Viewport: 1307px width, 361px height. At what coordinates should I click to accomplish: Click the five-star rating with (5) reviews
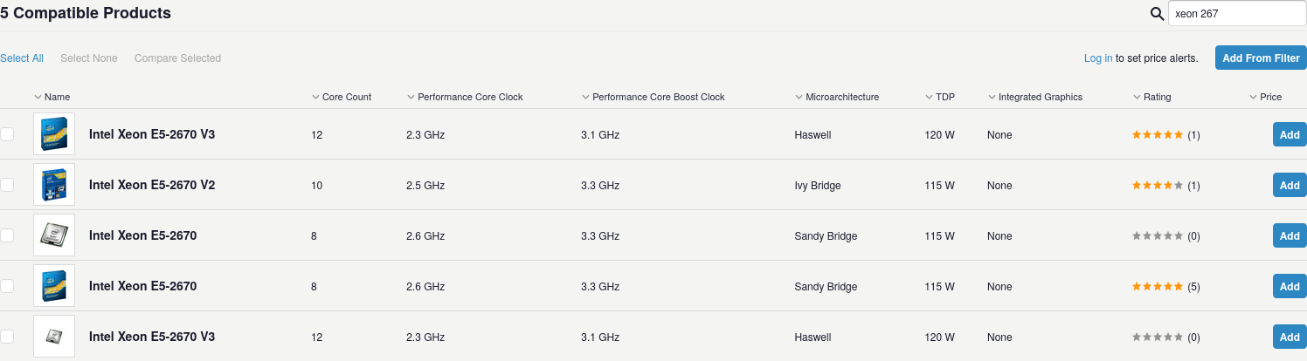pyautogui.click(x=1158, y=287)
